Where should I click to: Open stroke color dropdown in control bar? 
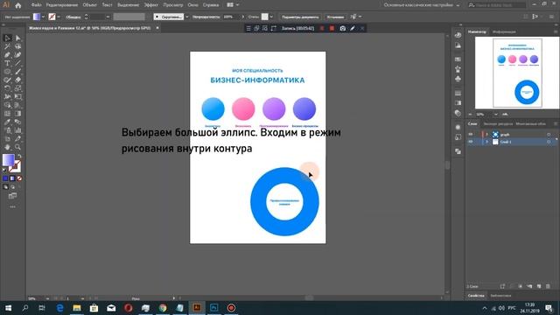59,17
